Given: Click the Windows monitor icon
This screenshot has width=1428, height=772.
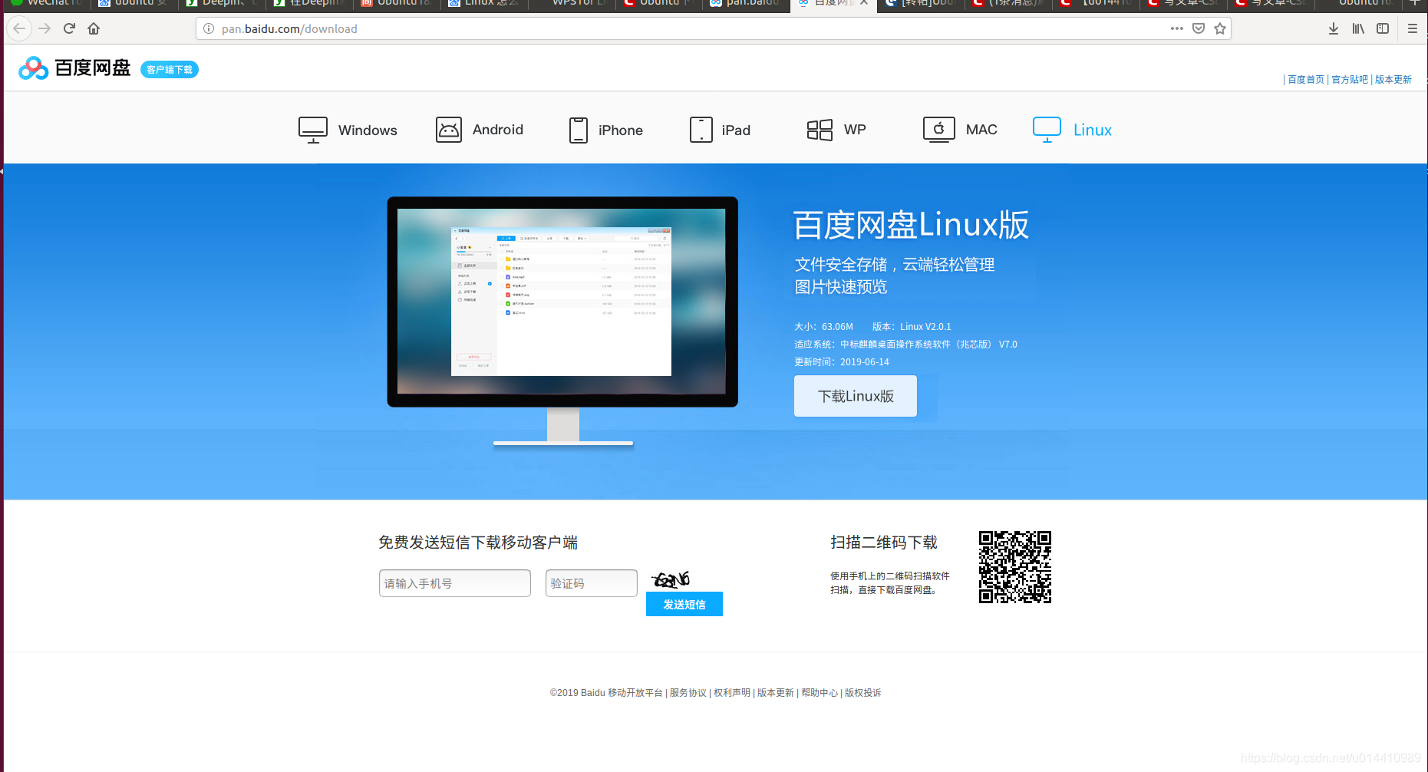Looking at the screenshot, I should [x=313, y=130].
